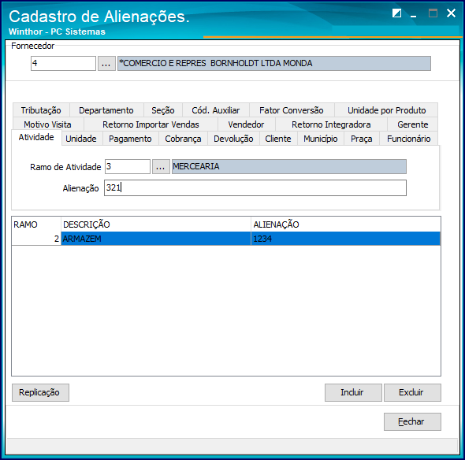
Task: Go to the Fator Conversão tab
Action: click(292, 110)
